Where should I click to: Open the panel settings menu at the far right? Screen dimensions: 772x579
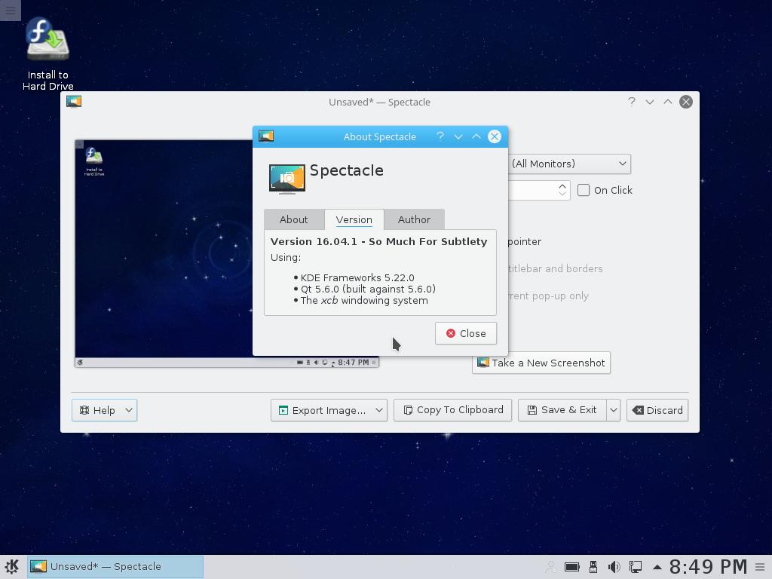[760, 567]
